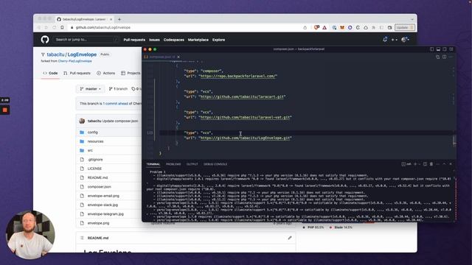Open the .gitignore file
472x265 pixels.
coord(95,160)
